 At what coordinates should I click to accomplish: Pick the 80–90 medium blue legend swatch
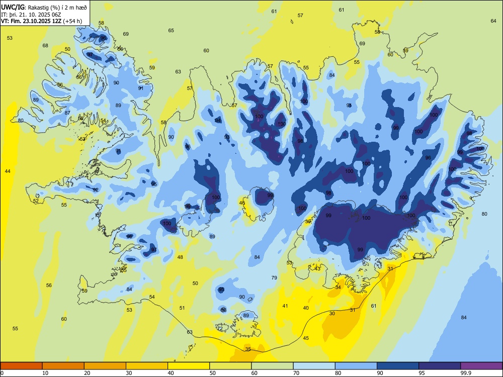point(356,366)
